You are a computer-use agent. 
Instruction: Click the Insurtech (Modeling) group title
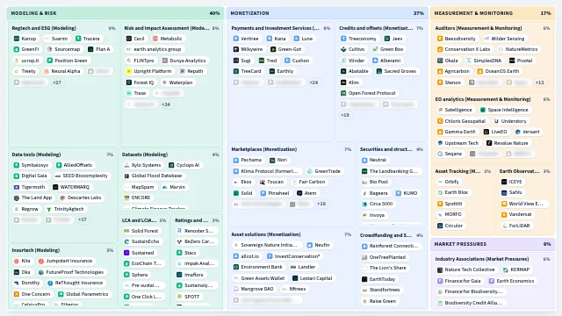pyautogui.click(x=36, y=250)
